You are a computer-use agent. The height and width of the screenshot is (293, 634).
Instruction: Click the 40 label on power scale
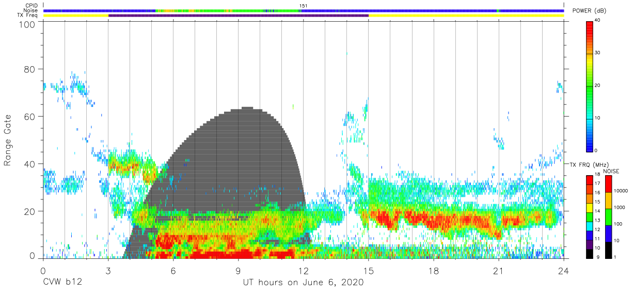(x=597, y=20)
